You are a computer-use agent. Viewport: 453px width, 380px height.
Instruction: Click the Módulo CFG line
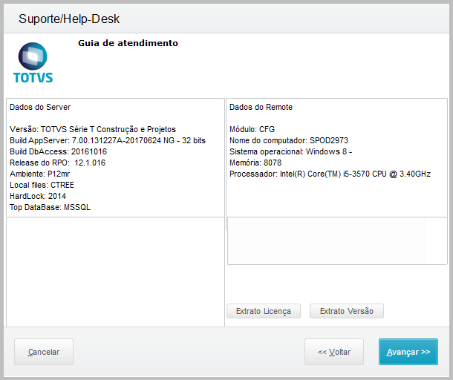click(x=252, y=129)
